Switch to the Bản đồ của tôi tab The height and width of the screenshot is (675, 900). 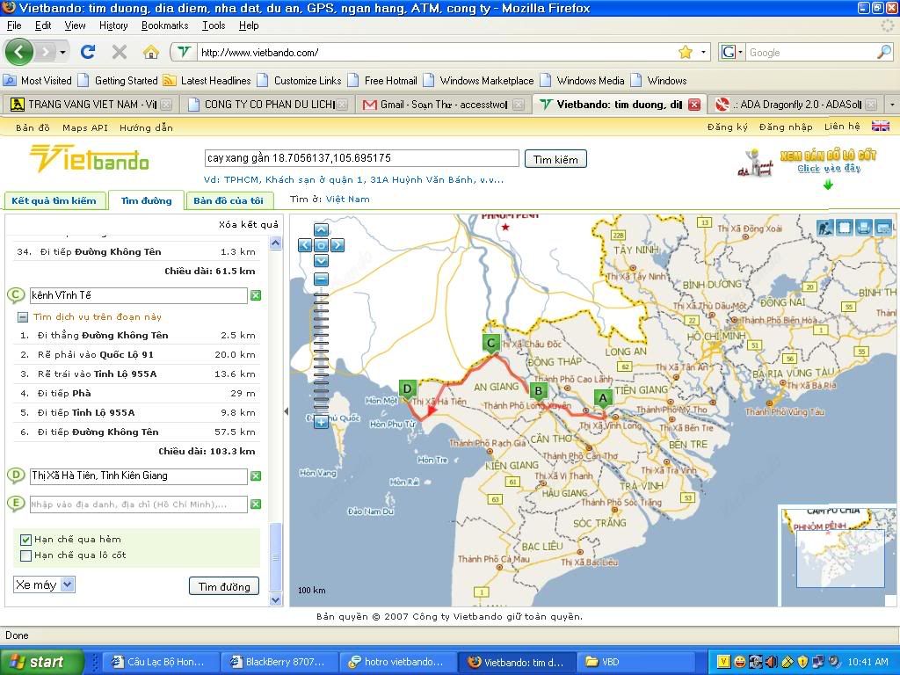click(x=229, y=201)
